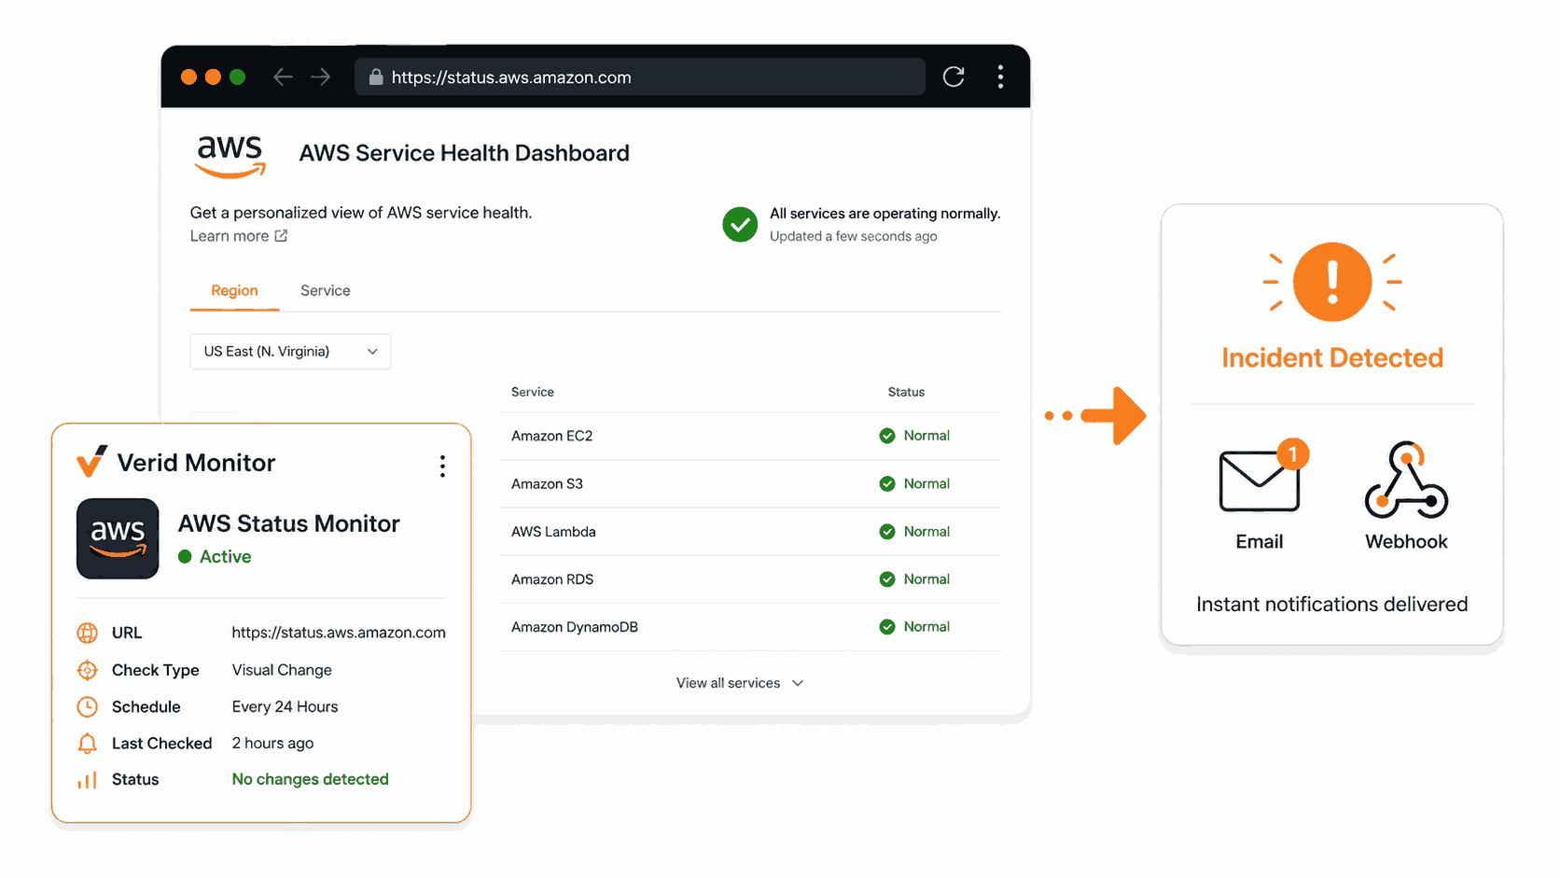
Task: Click the browser back arrow
Action: pyautogui.click(x=283, y=77)
